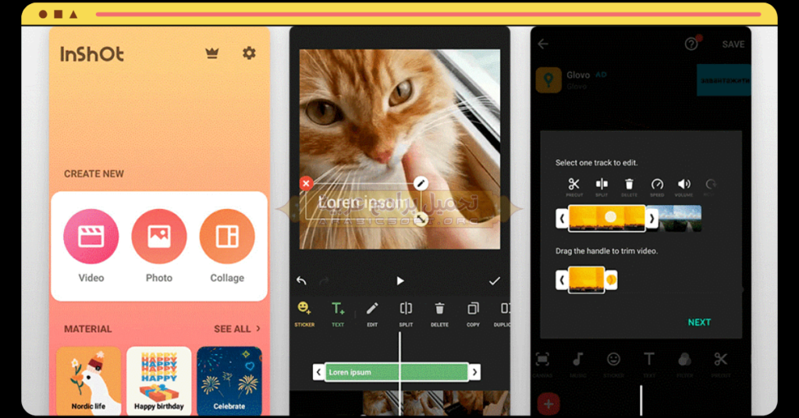Click left handle of sunset track
The width and height of the screenshot is (799, 418).
(562, 218)
